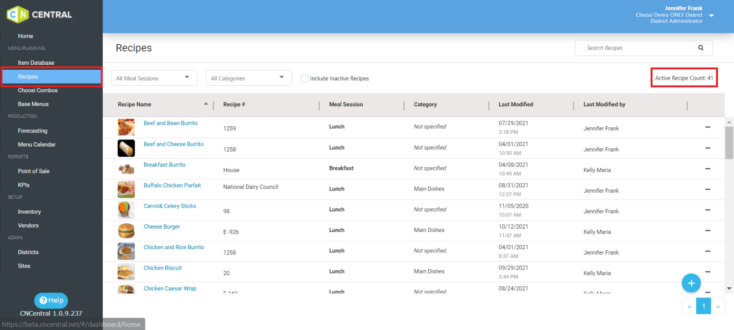Click the CN Central logo
The image size is (734, 330).
pos(39,14)
